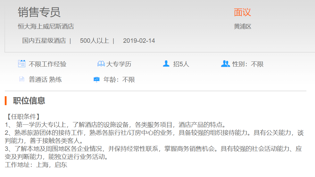Click the two-person gender icon
Screen dimensions: 315x177
[x=225, y=64]
